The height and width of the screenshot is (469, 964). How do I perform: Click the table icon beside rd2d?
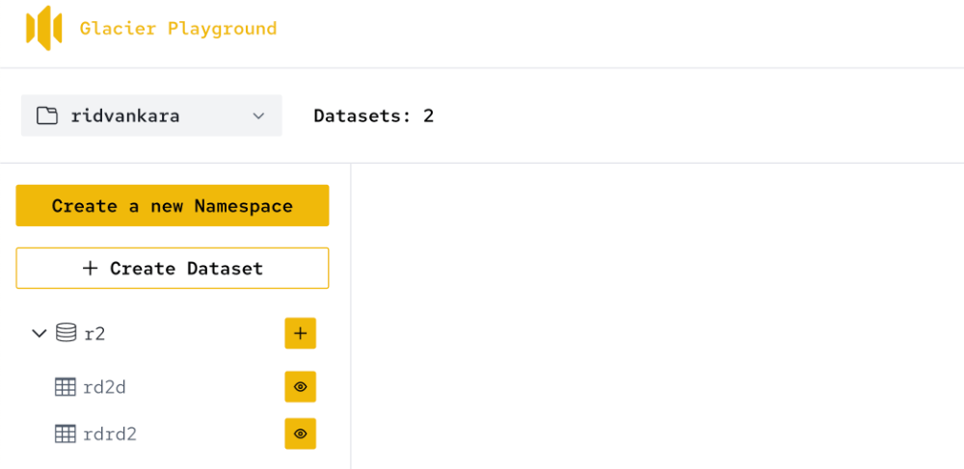coord(66,387)
